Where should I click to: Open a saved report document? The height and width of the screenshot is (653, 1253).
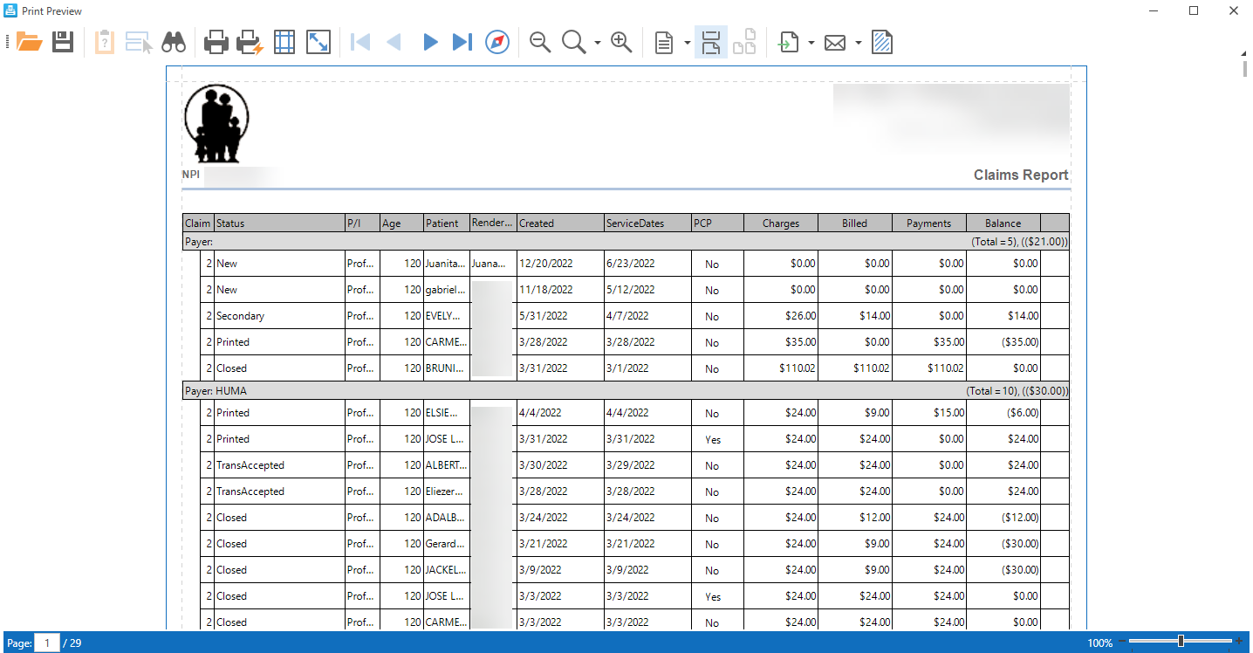[x=30, y=42]
